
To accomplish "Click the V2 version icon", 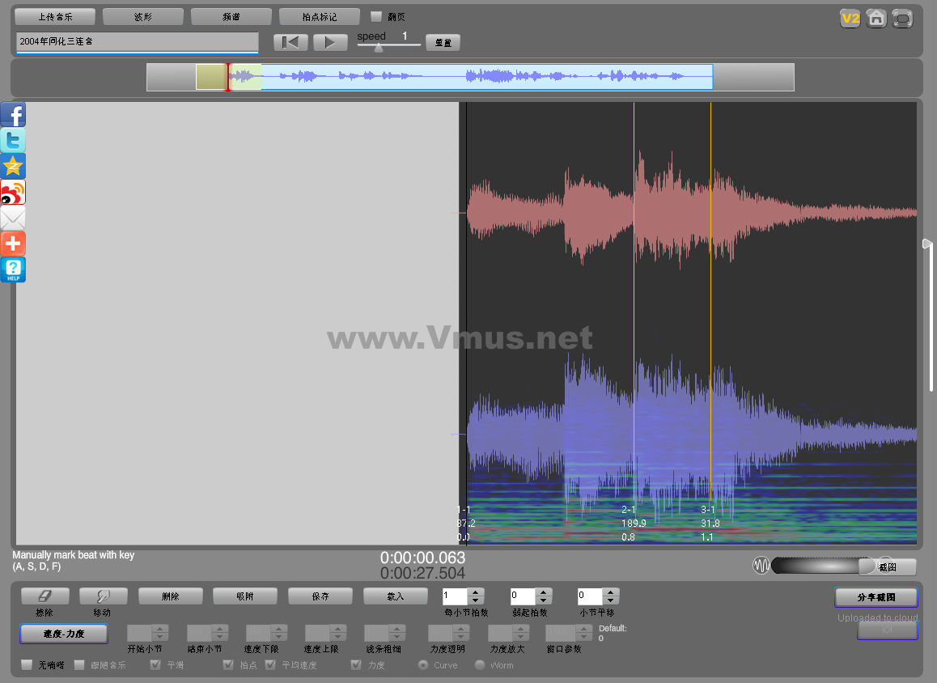I will (850, 19).
